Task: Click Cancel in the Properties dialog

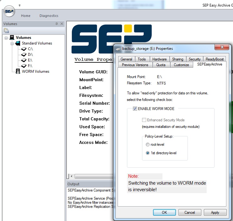Action: pos(190,213)
